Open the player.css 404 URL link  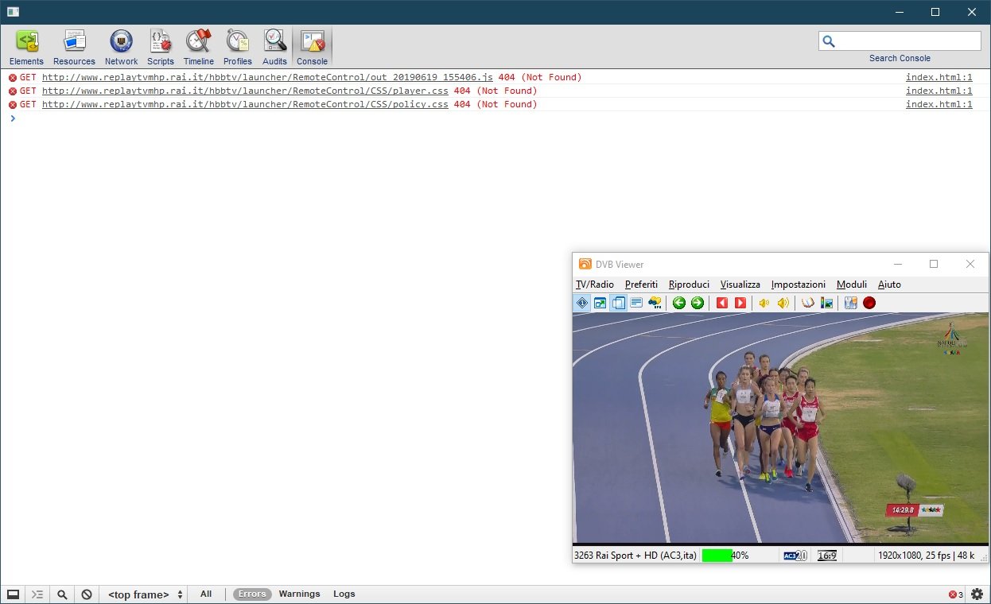pos(245,91)
